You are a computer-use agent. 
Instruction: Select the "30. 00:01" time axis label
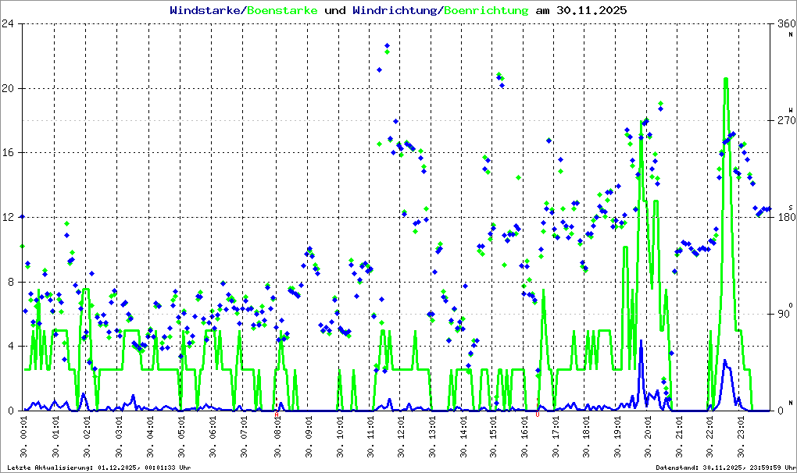[24, 437]
